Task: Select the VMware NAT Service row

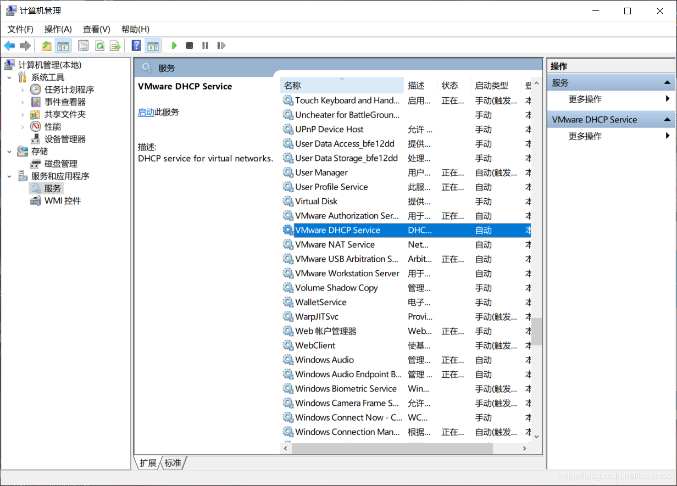Action: pyautogui.click(x=406, y=245)
